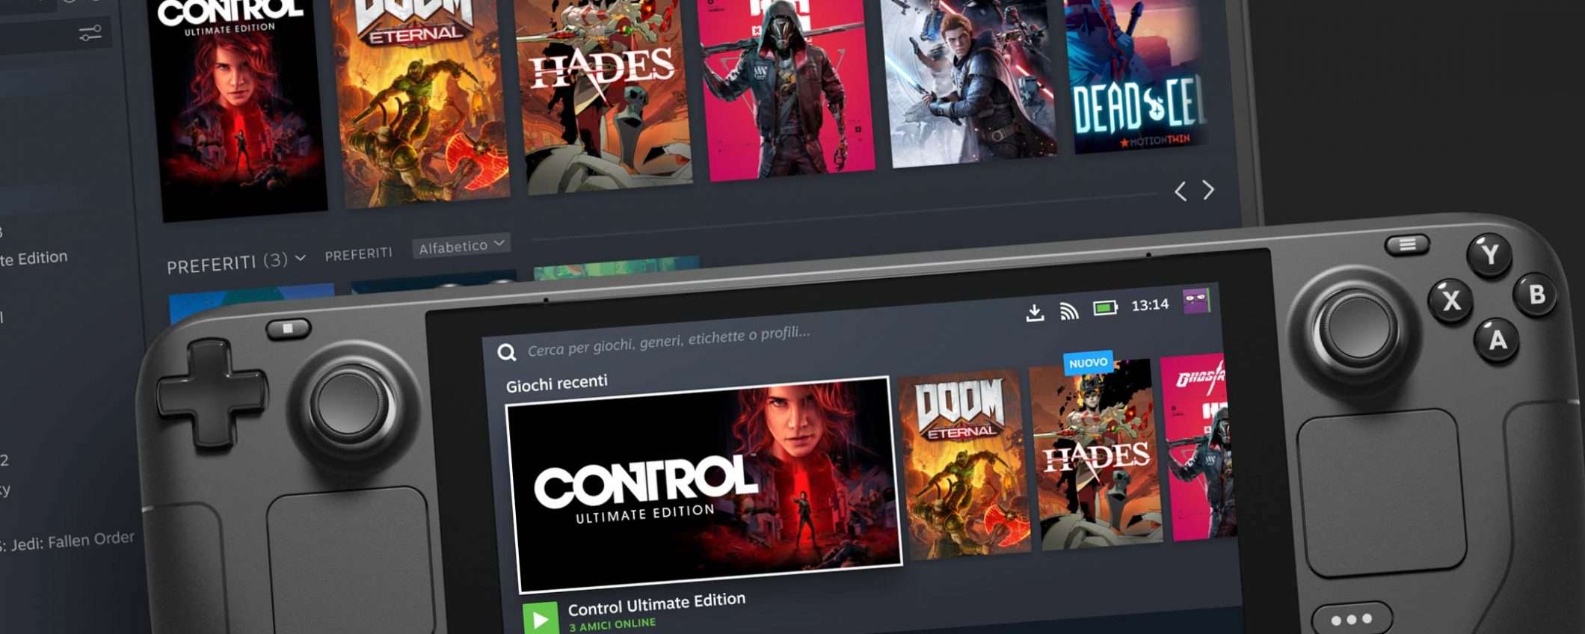
Task: Select the large Control tile on the Deck screen
Action: click(704, 484)
